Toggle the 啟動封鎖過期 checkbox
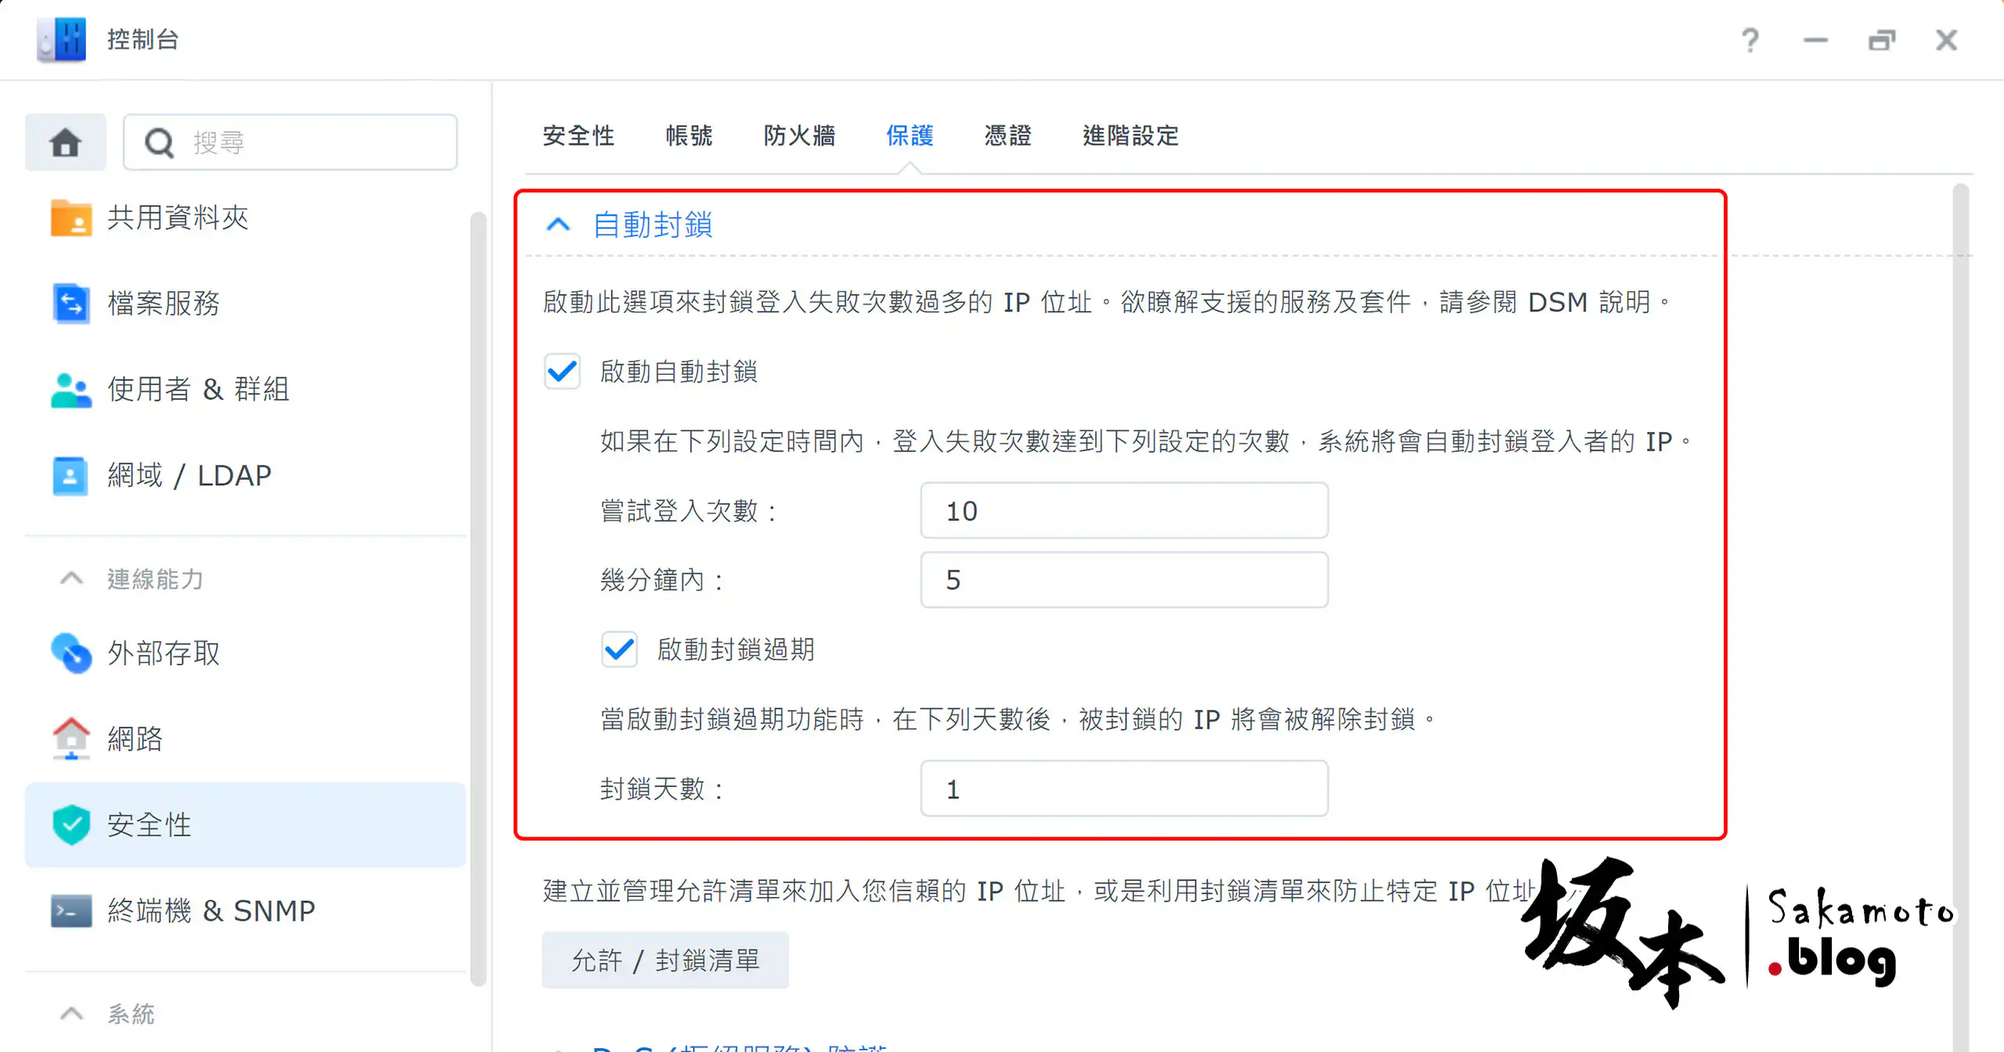Image resolution: width=2004 pixels, height=1052 pixels. click(619, 649)
